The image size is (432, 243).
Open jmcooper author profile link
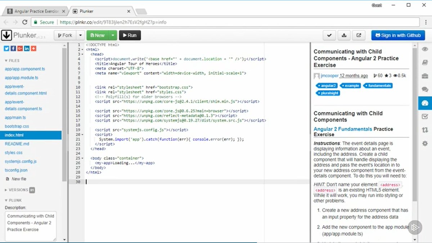point(329,76)
